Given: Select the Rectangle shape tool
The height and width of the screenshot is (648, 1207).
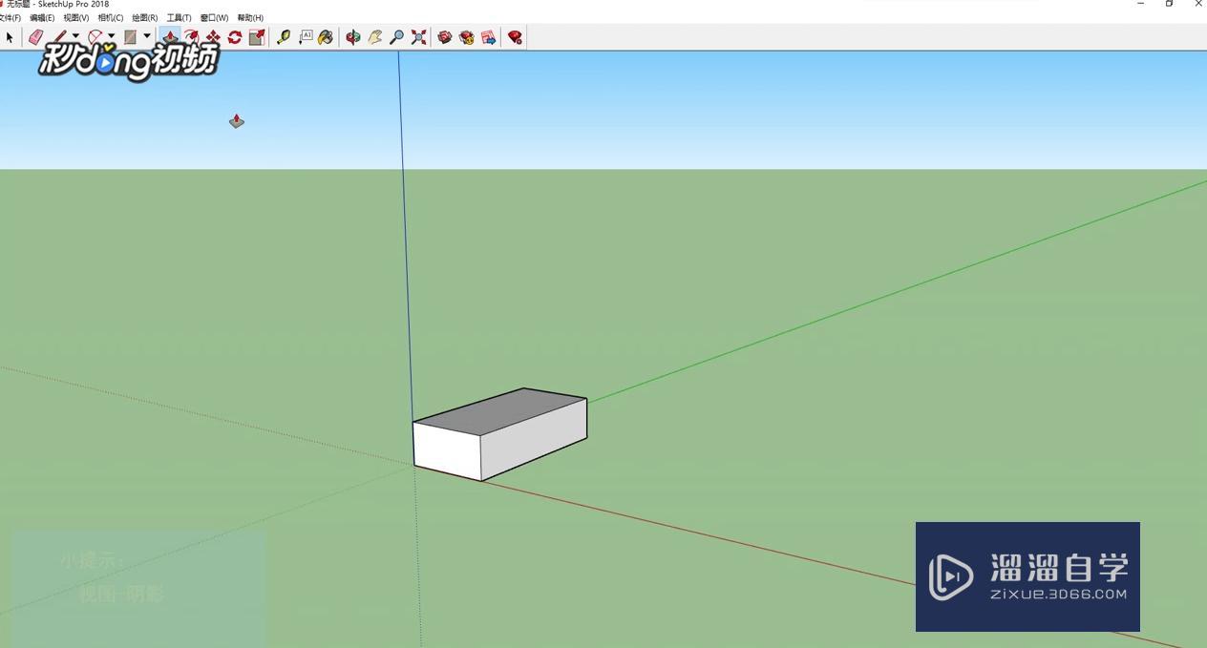Looking at the screenshot, I should [131, 37].
